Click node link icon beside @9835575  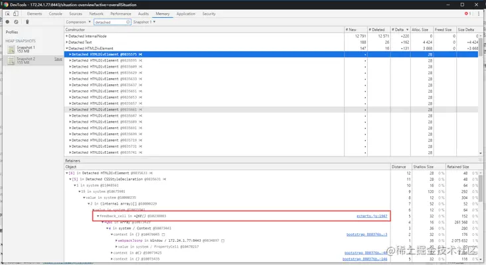coord(140,54)
